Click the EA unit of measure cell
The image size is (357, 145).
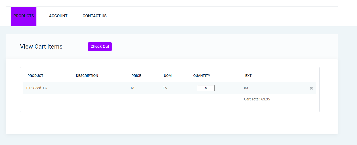tap(165, 88)
